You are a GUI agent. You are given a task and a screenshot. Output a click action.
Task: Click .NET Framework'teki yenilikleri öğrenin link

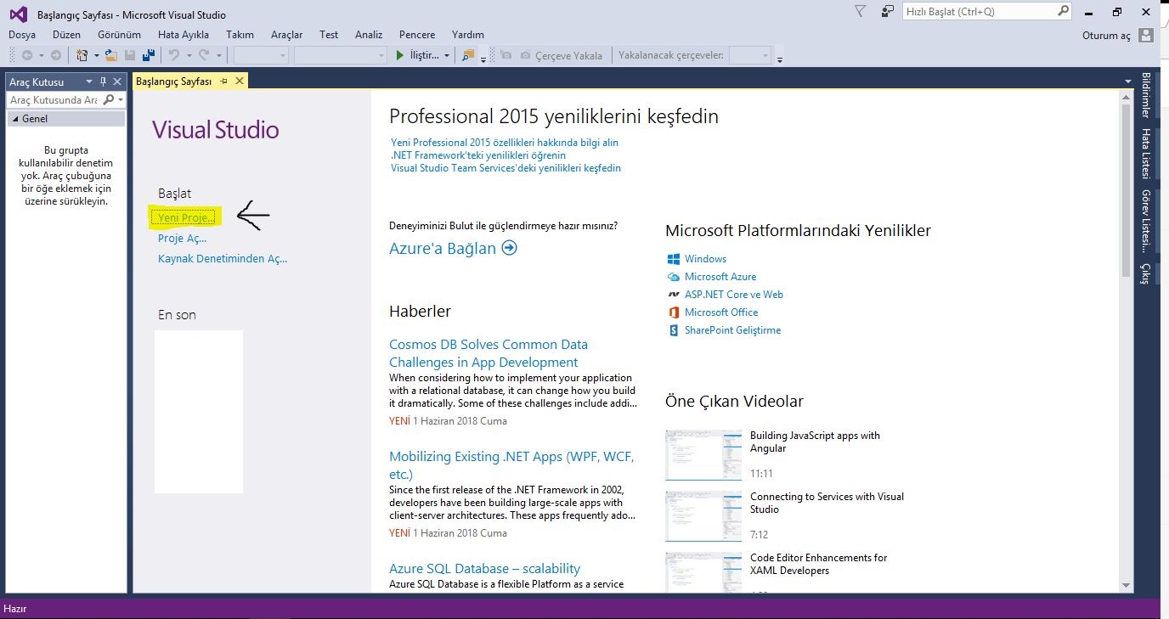[x=478, y=155]
